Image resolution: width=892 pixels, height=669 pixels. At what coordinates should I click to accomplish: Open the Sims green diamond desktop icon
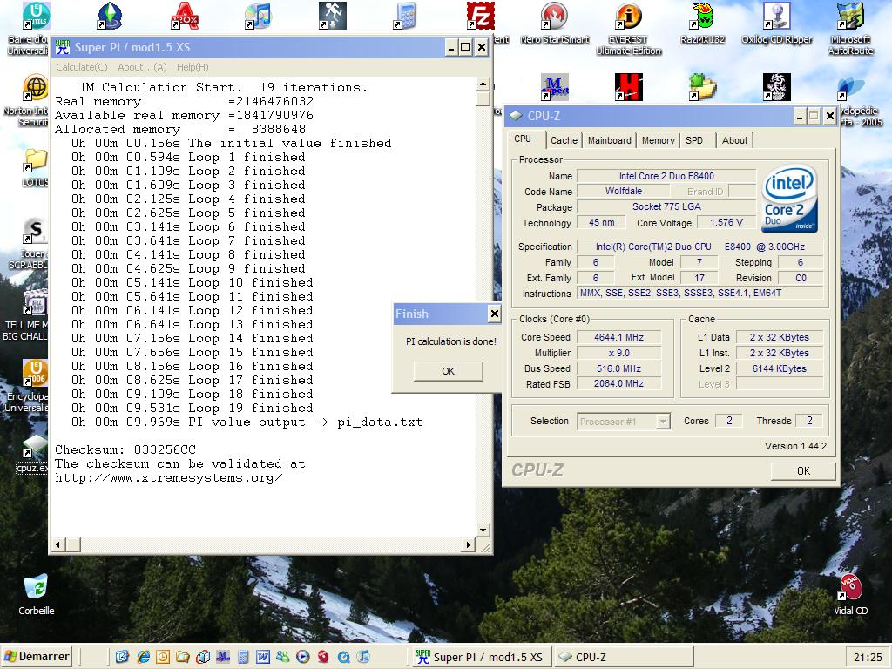click(x=111, y=16)
